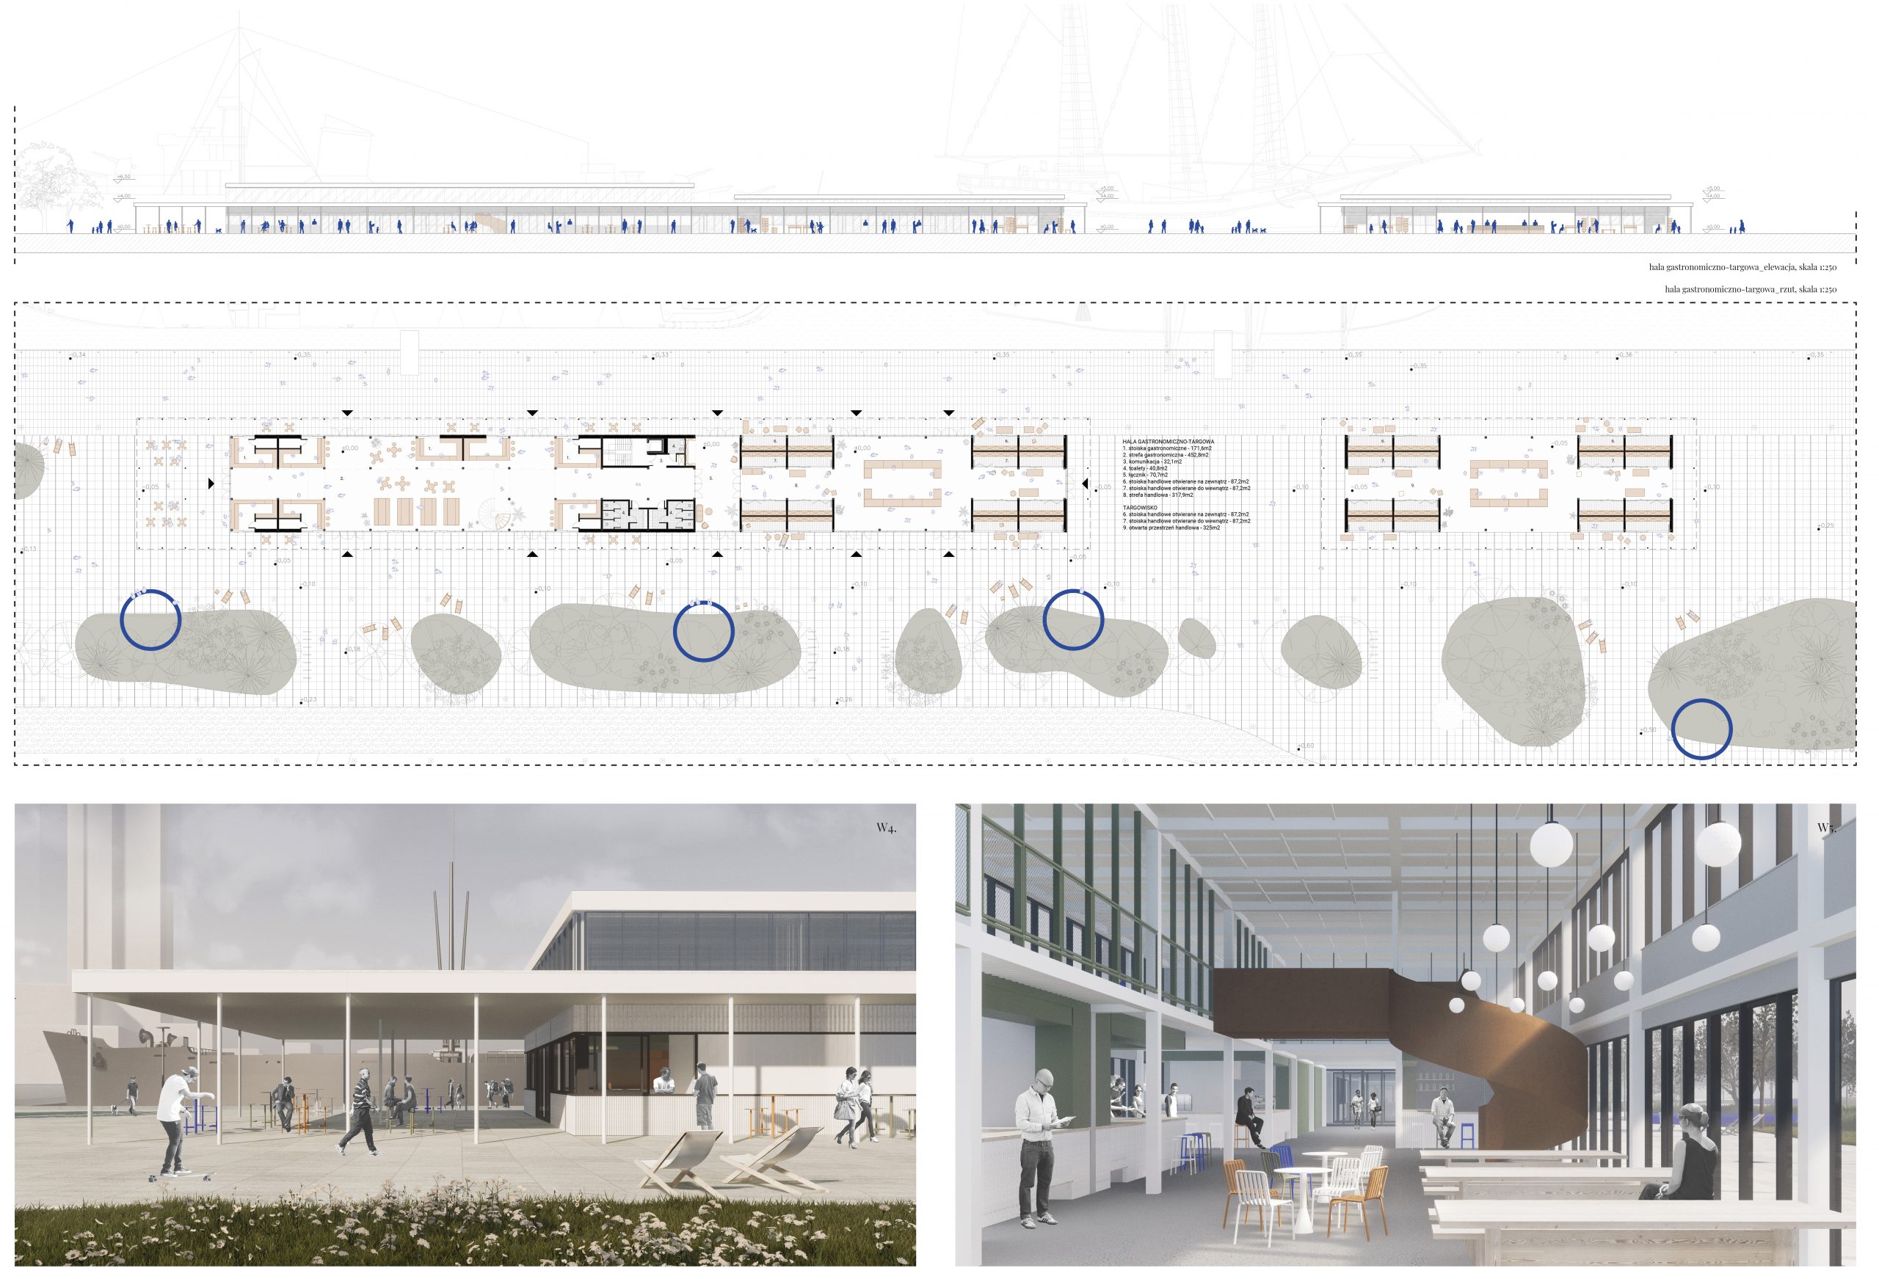The width and height of the screenshot is (1879, 1279).
Task: Click the TARGOWISKO legend heading
Action: coord(1141,507)
